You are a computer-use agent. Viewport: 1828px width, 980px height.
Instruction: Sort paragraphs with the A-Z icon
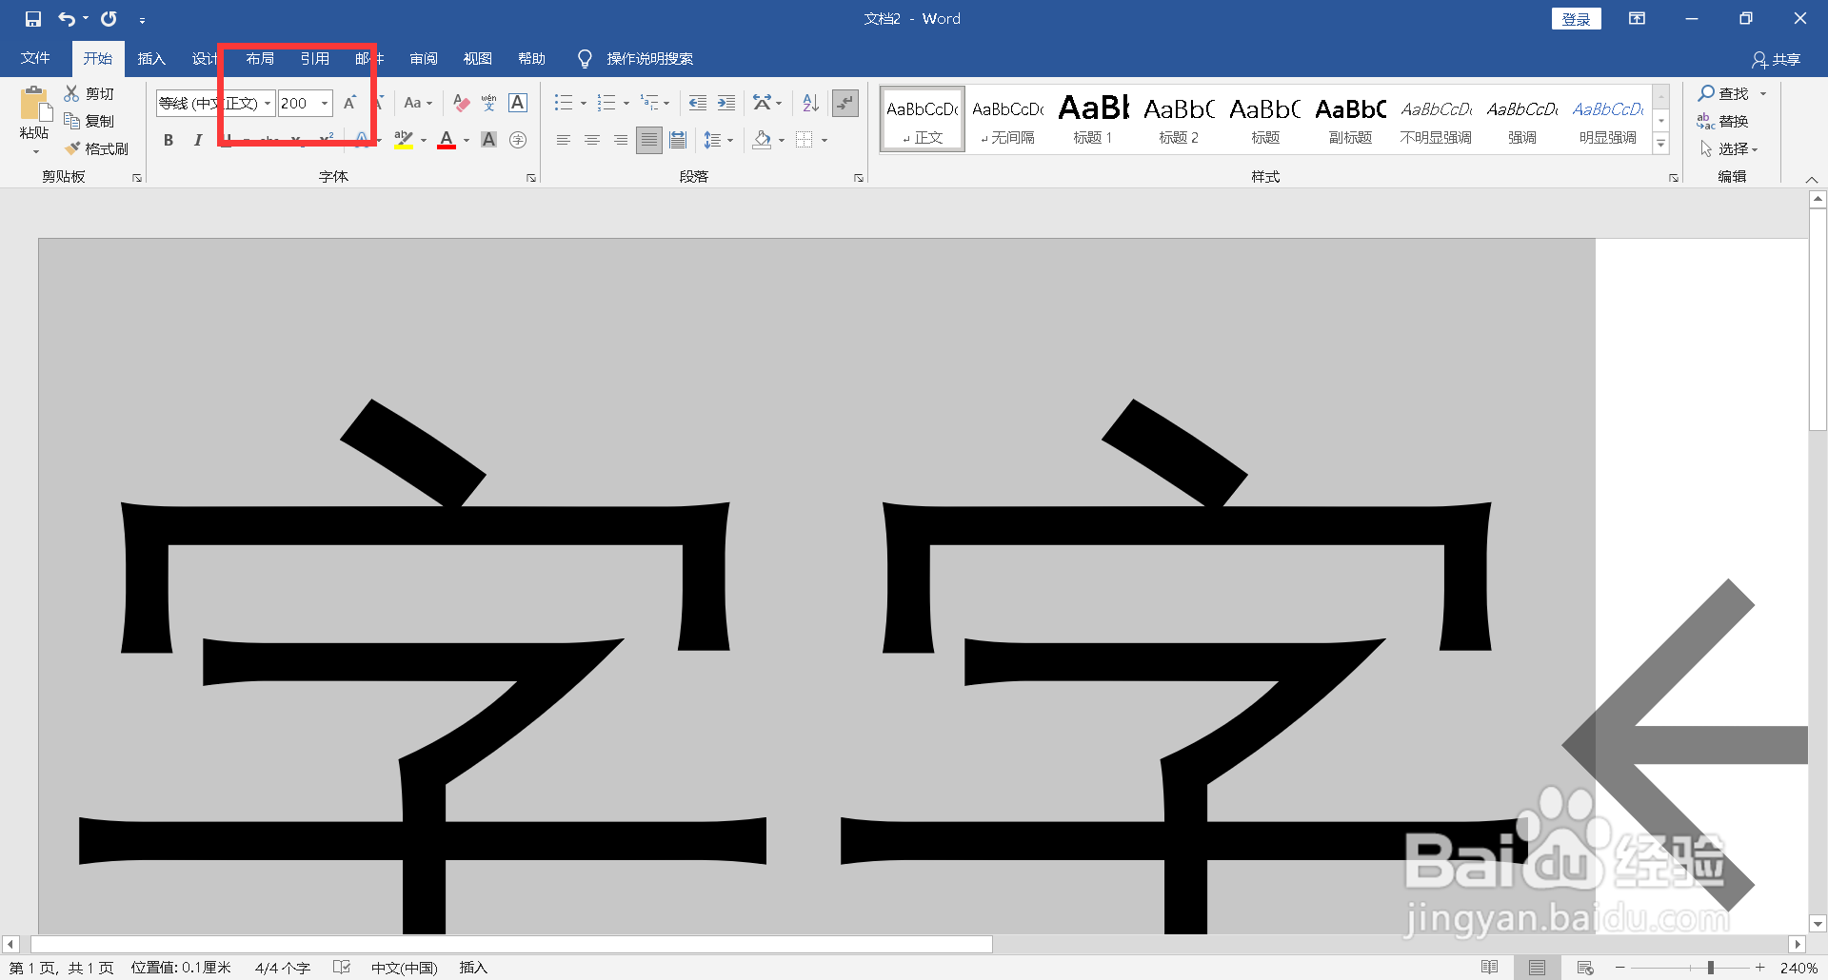coord(810,103)
